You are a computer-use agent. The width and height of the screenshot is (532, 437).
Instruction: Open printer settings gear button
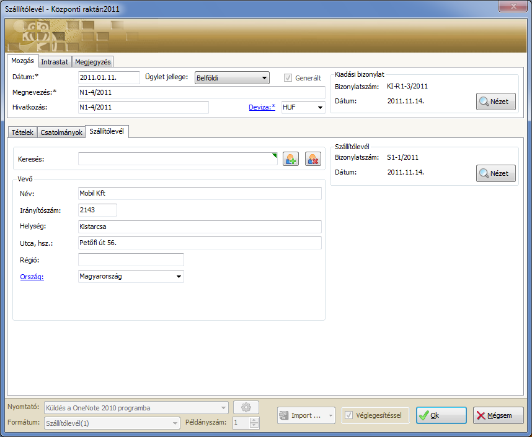coord(246,407)
